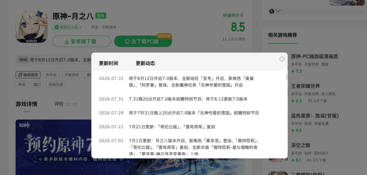Click the update popup scrollbar thumb

286,77
